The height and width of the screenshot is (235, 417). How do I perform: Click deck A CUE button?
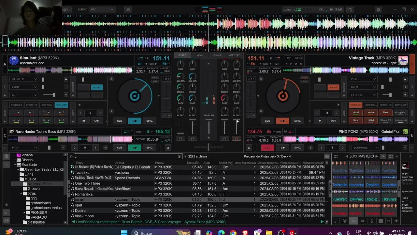click(120, 121)
